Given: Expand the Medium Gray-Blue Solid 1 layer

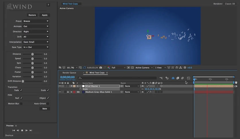Looking at the screenshot, I should coord(71,92).
